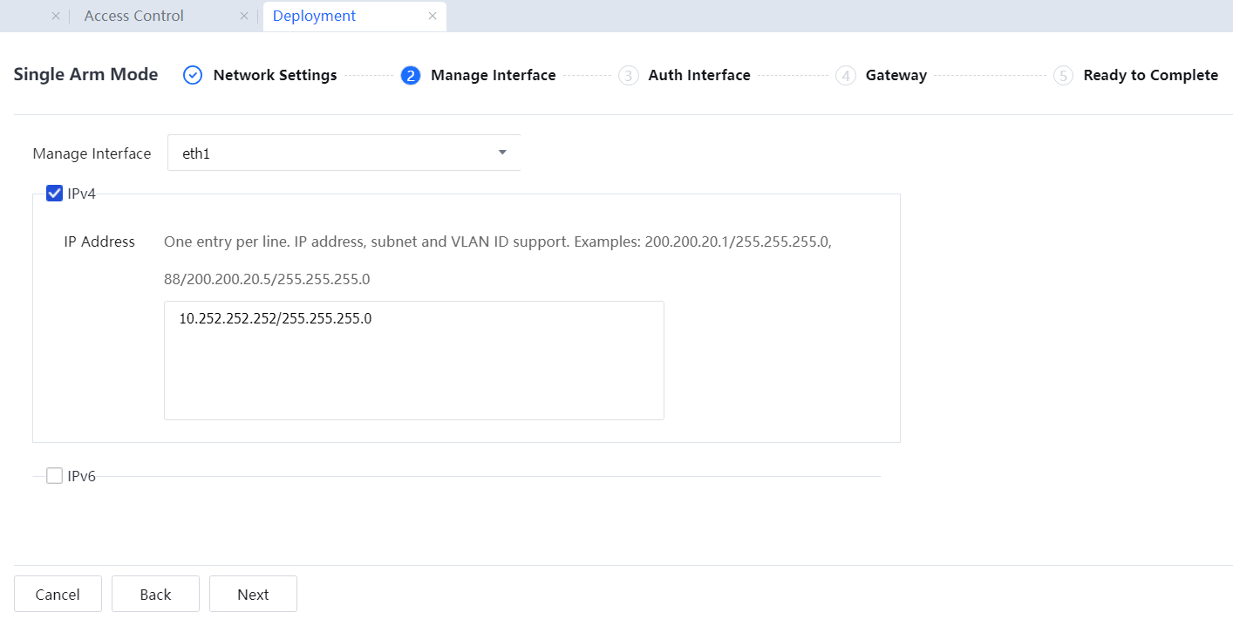This screenshot has height=626, width=1233.
Task: Close the Access Control tab
Action: (x=244, y=17)
